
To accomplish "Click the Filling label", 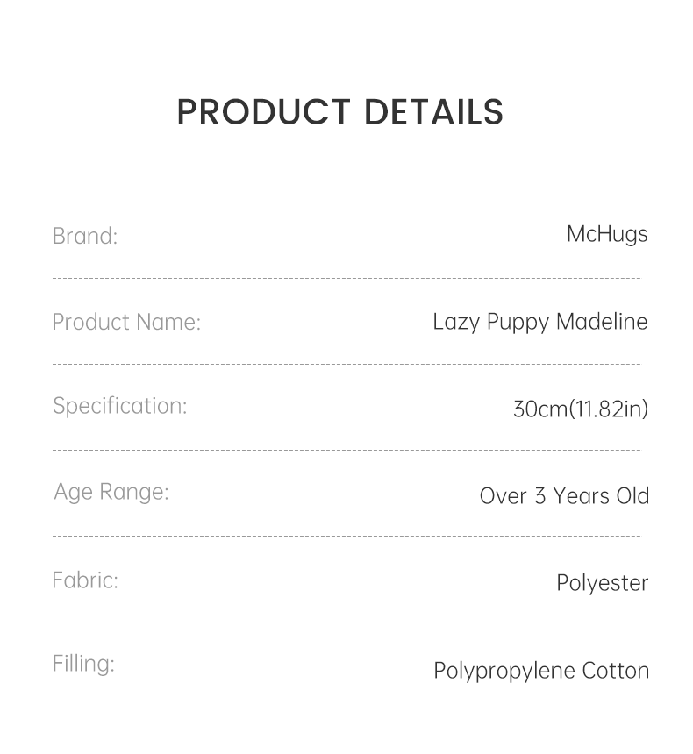I will pos(83,664).
